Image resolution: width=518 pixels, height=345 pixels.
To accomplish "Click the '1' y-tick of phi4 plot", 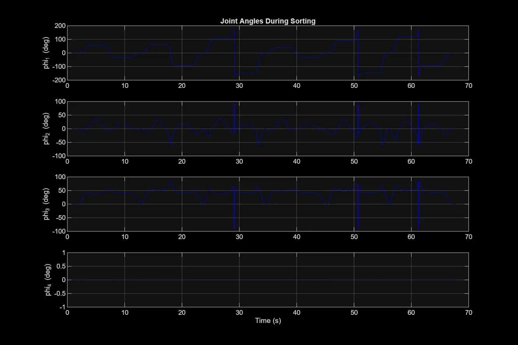I will [x=64, y=253].
